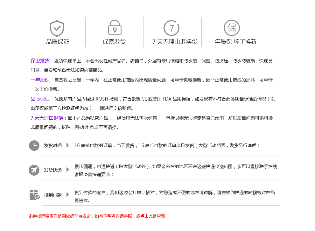This screenshot has width=315, height=231.
Task: Click the arrow marker after 发货快递
Action: tap(67, 170)
